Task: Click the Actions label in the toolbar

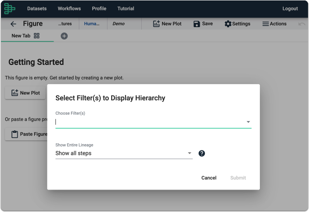Action: click(x=278, y=24)
